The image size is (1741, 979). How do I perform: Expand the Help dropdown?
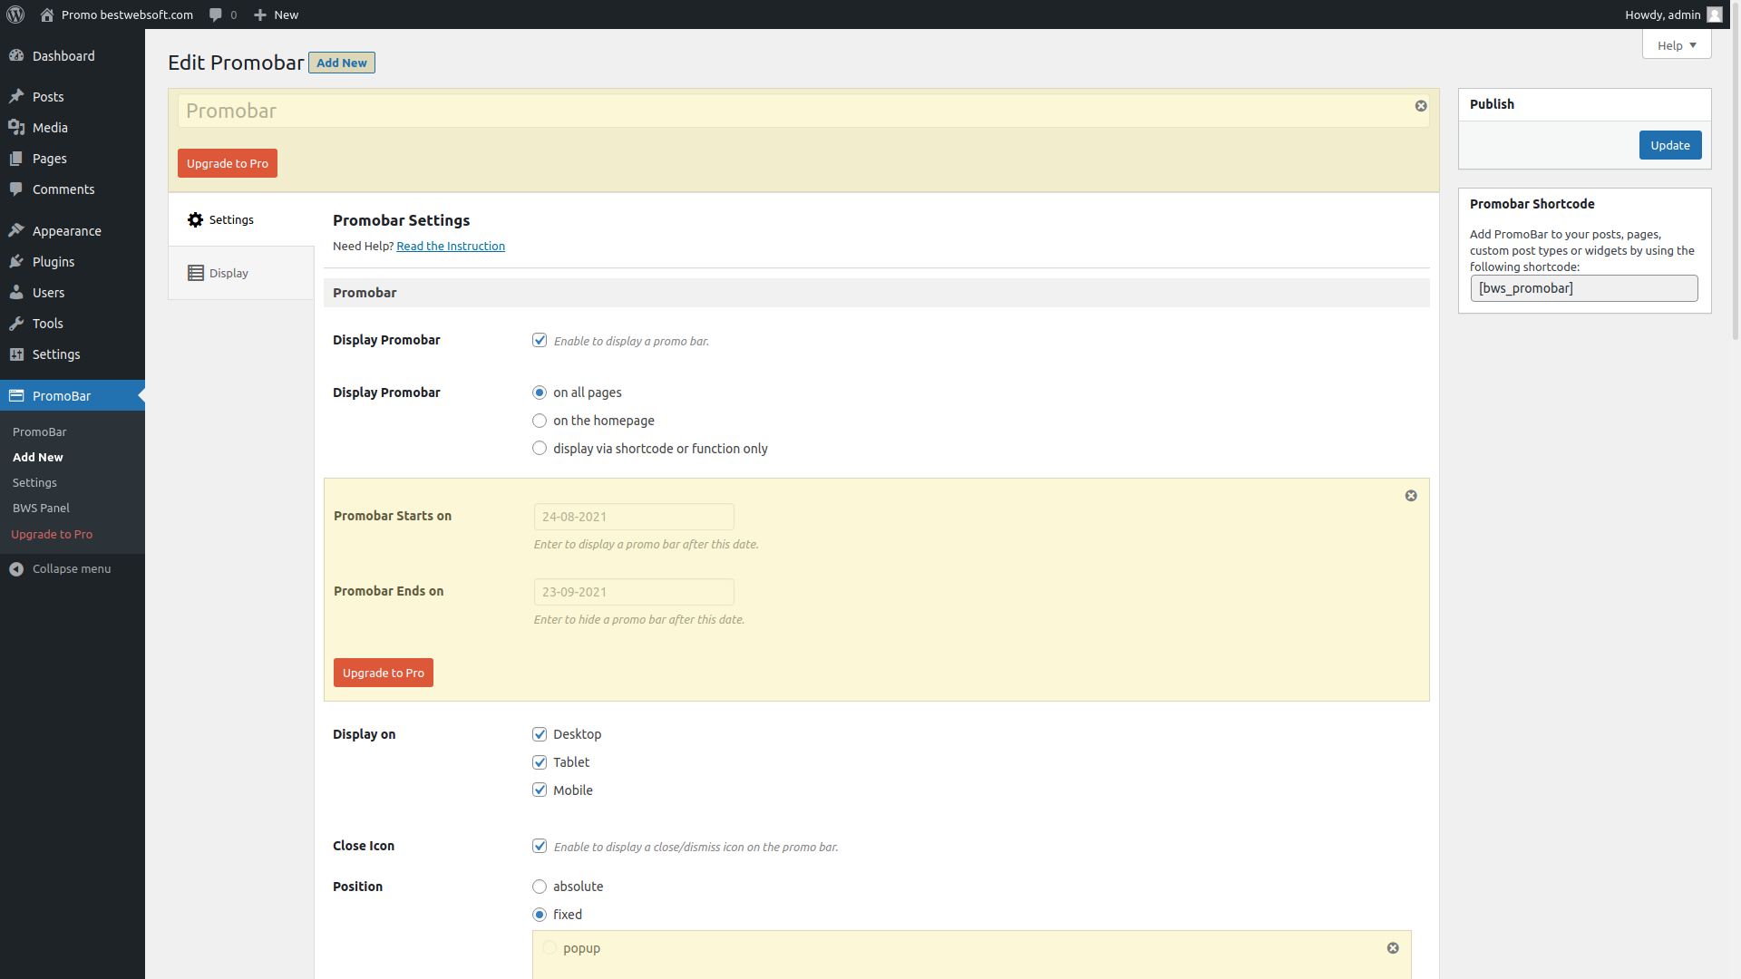coord(1677,45)
